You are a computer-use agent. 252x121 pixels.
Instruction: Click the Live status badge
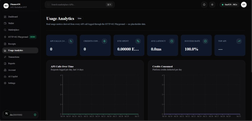click(79, 18)
